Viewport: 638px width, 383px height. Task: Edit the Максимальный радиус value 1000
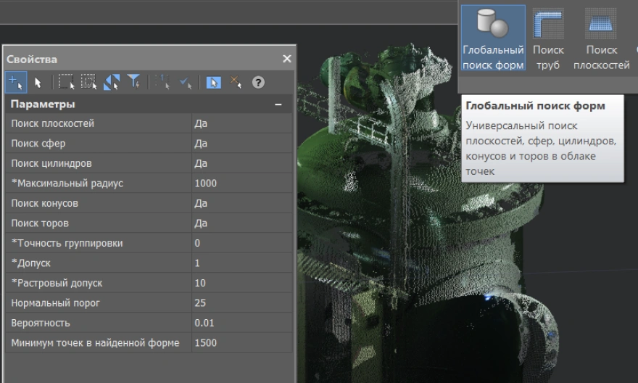241,184
